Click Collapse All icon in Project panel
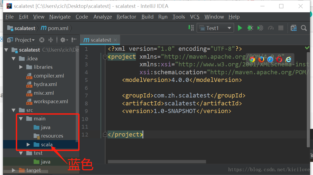Viewport: 313px width, 175px height. pyautogui.click(x=51, y=40)
